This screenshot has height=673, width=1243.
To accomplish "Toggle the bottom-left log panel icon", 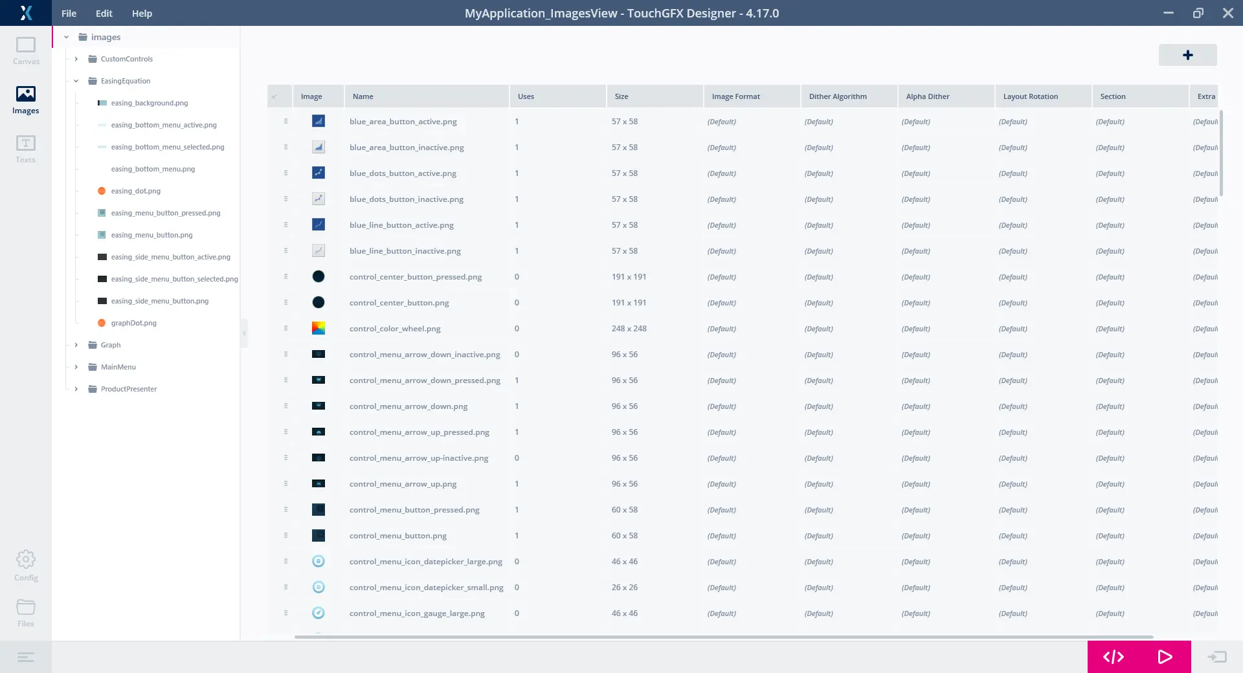I will pyautogui.click(x=26, y=657).
